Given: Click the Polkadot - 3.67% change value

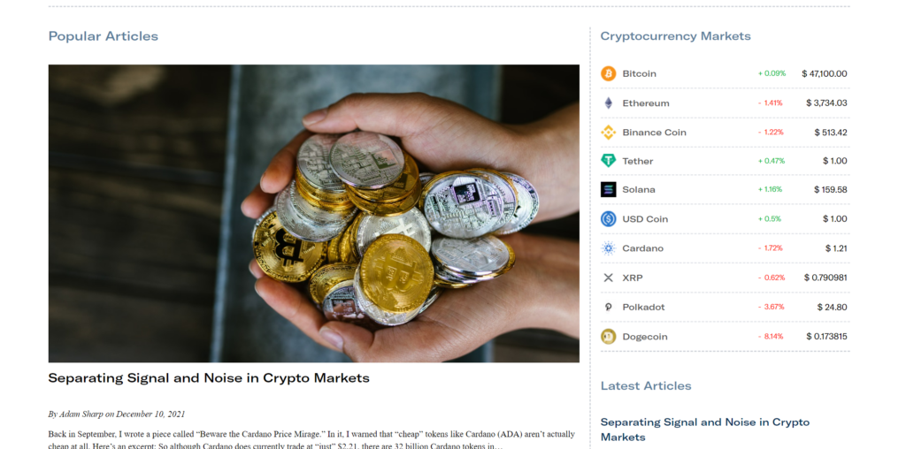Looking at the screenshot, I should click(772, 307).
